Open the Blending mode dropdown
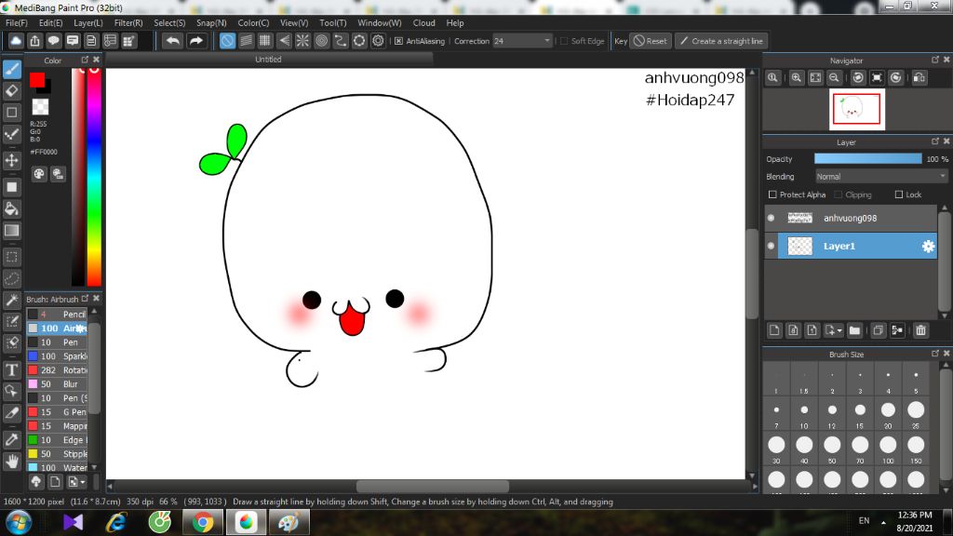953x536 pixels. [x=880, y=176]
